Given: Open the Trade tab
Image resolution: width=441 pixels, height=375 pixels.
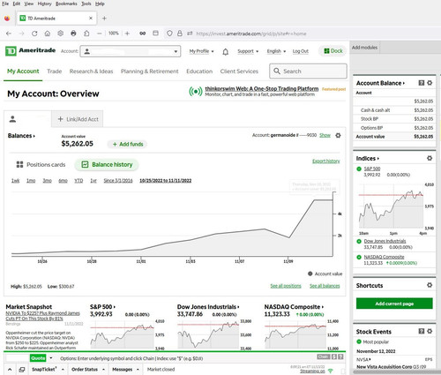Looking at the screenshot, I should pyautogui.click(x=55, y=71).
